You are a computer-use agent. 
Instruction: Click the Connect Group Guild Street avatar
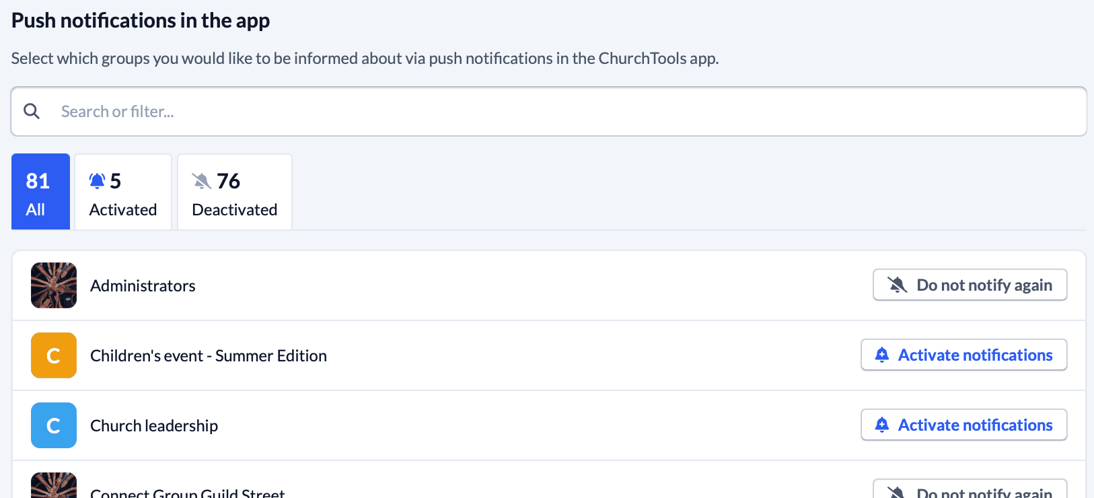pyautogui.click(x=54, y=487)
